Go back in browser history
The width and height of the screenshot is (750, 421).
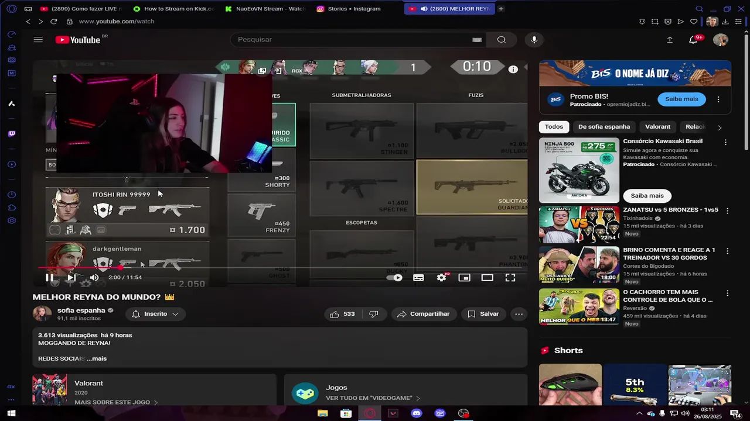click(x=28, y=22)
